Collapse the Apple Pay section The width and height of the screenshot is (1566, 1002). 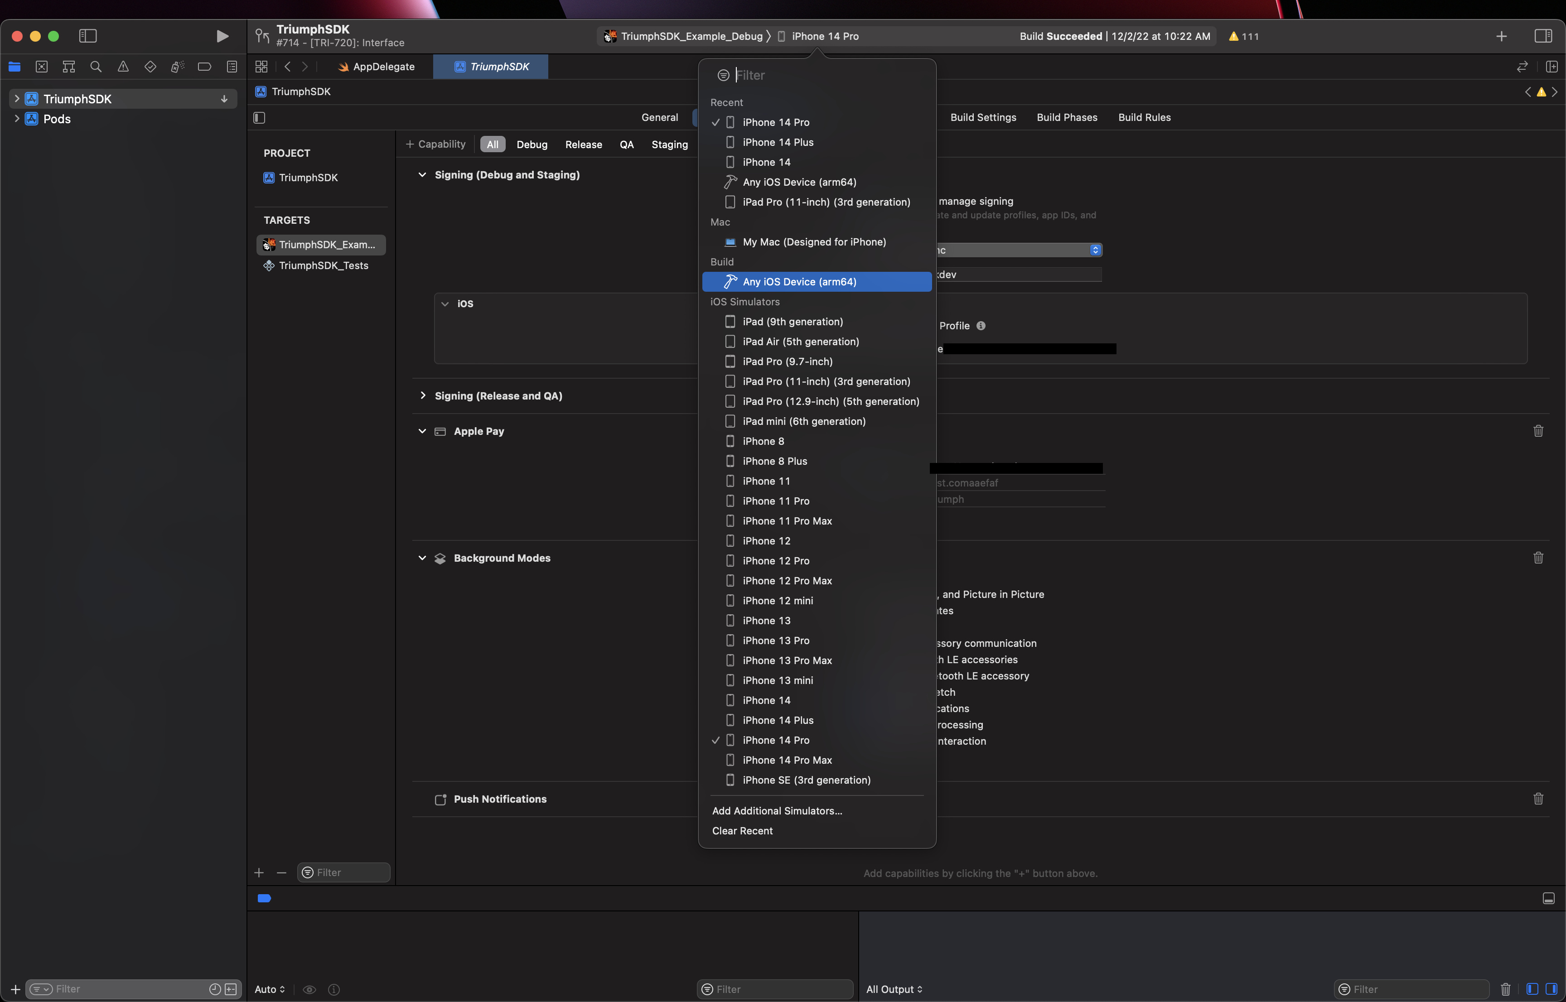pyautogui.click(x=422, y=431)
